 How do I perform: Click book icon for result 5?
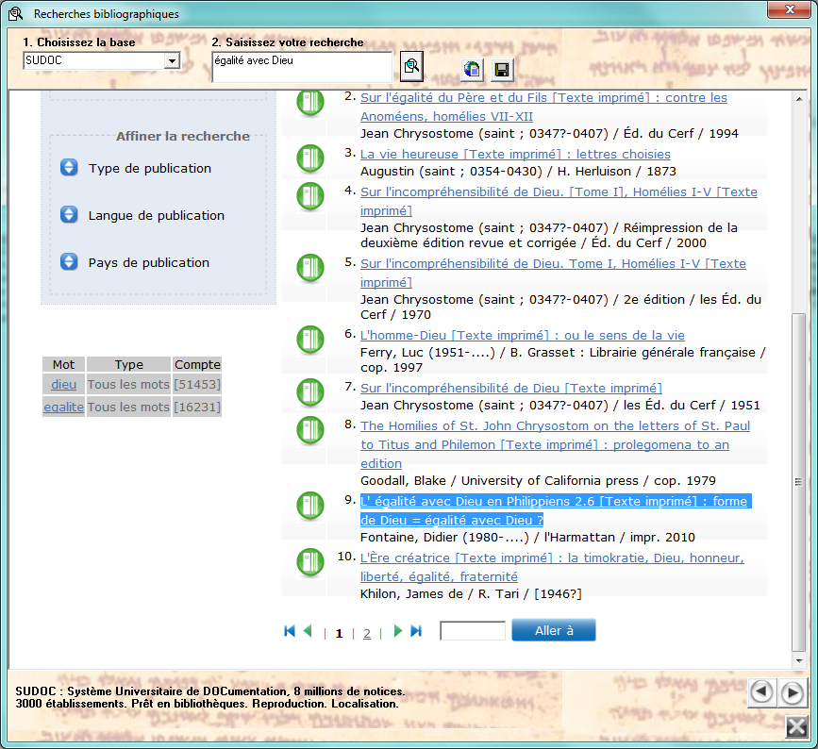[310, 268]
